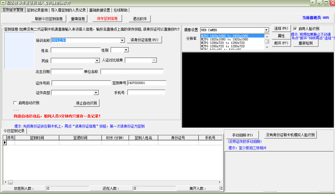Toggle the 启用自动识别 checkbox
This screenshot has width=335, height=194.
[15, 103]
